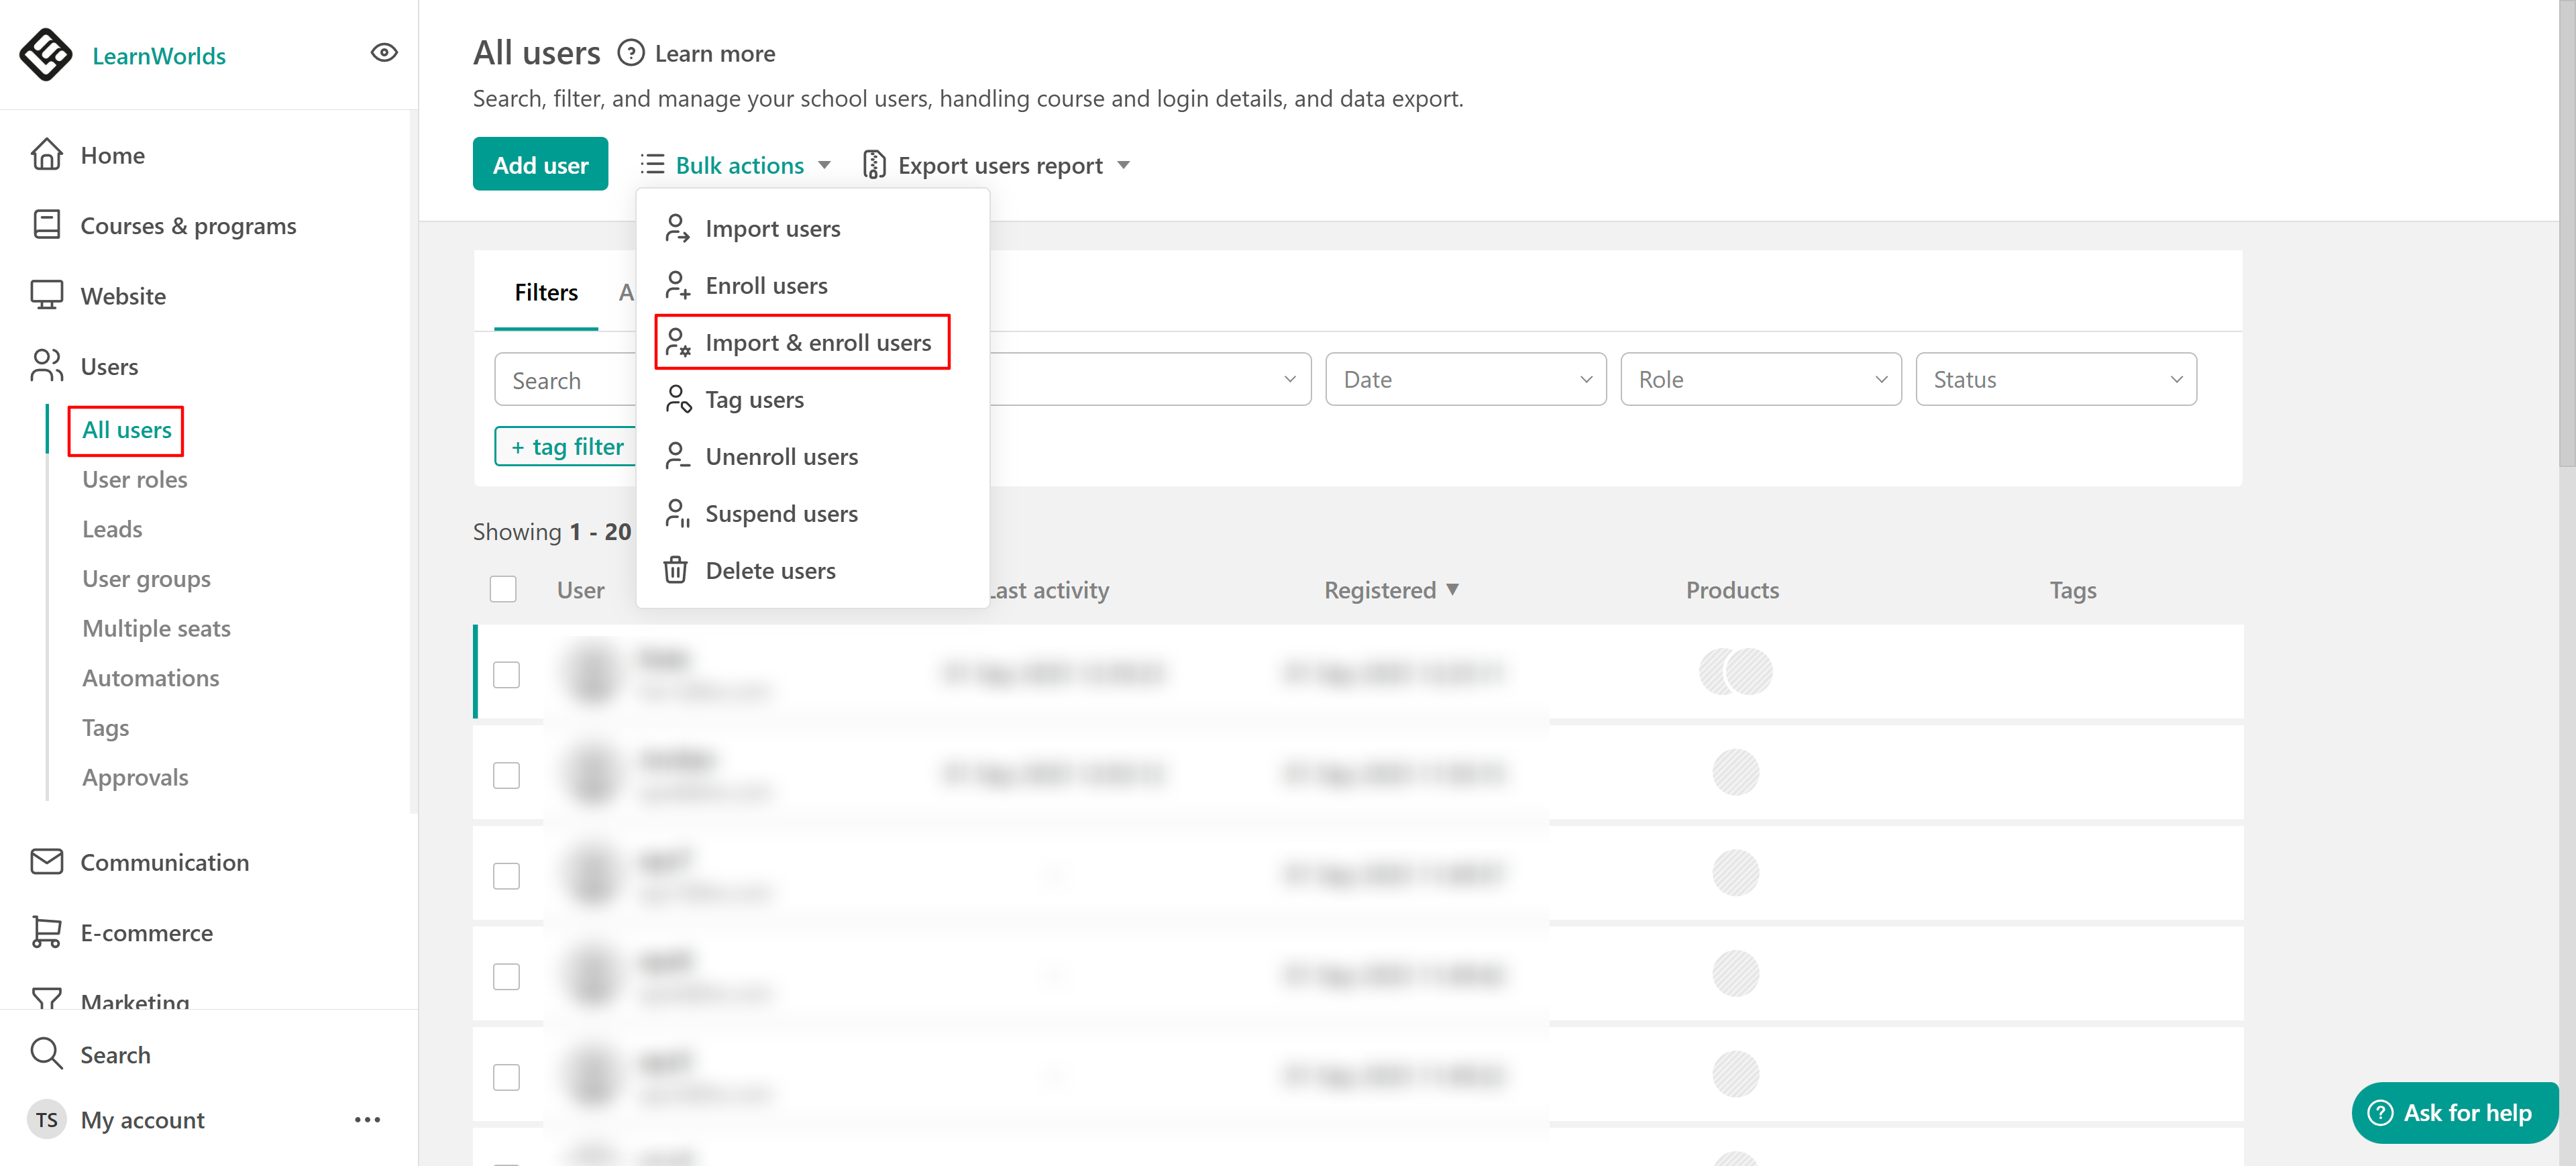Screen dimensions: 2576x1166
Task: Open My account three-dot options
Action: click(367, 1119)
